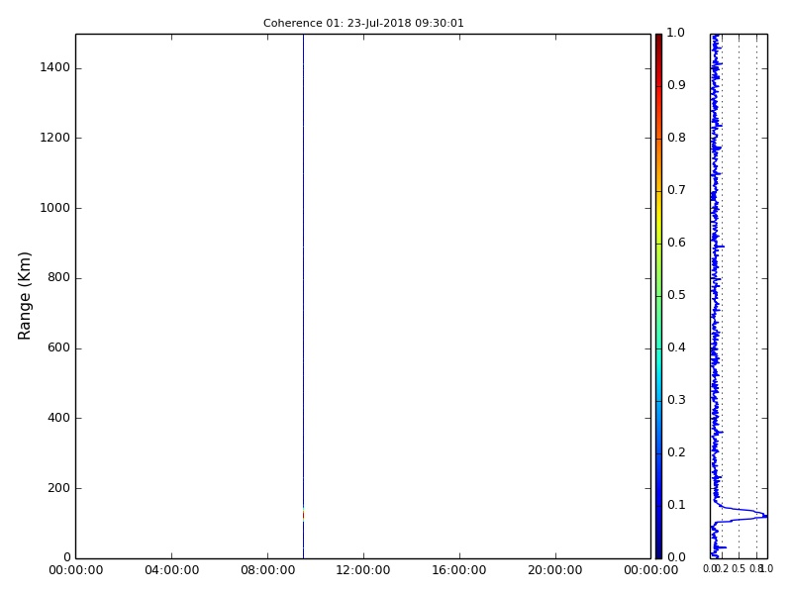Click the 20:00:00 time axis label

555,570
